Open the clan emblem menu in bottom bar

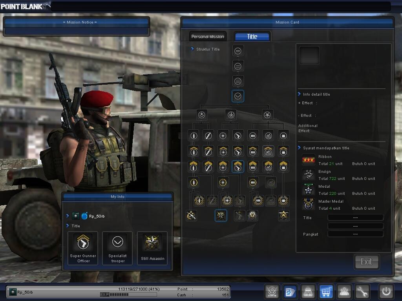(x=272, y=292)
